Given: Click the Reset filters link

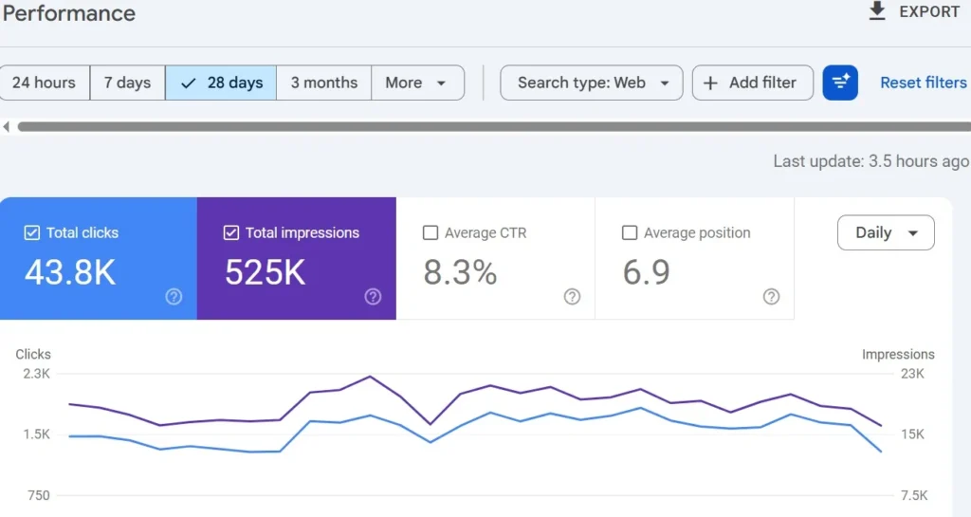Looking at the screenshot, I should click(x=923, y=83).
